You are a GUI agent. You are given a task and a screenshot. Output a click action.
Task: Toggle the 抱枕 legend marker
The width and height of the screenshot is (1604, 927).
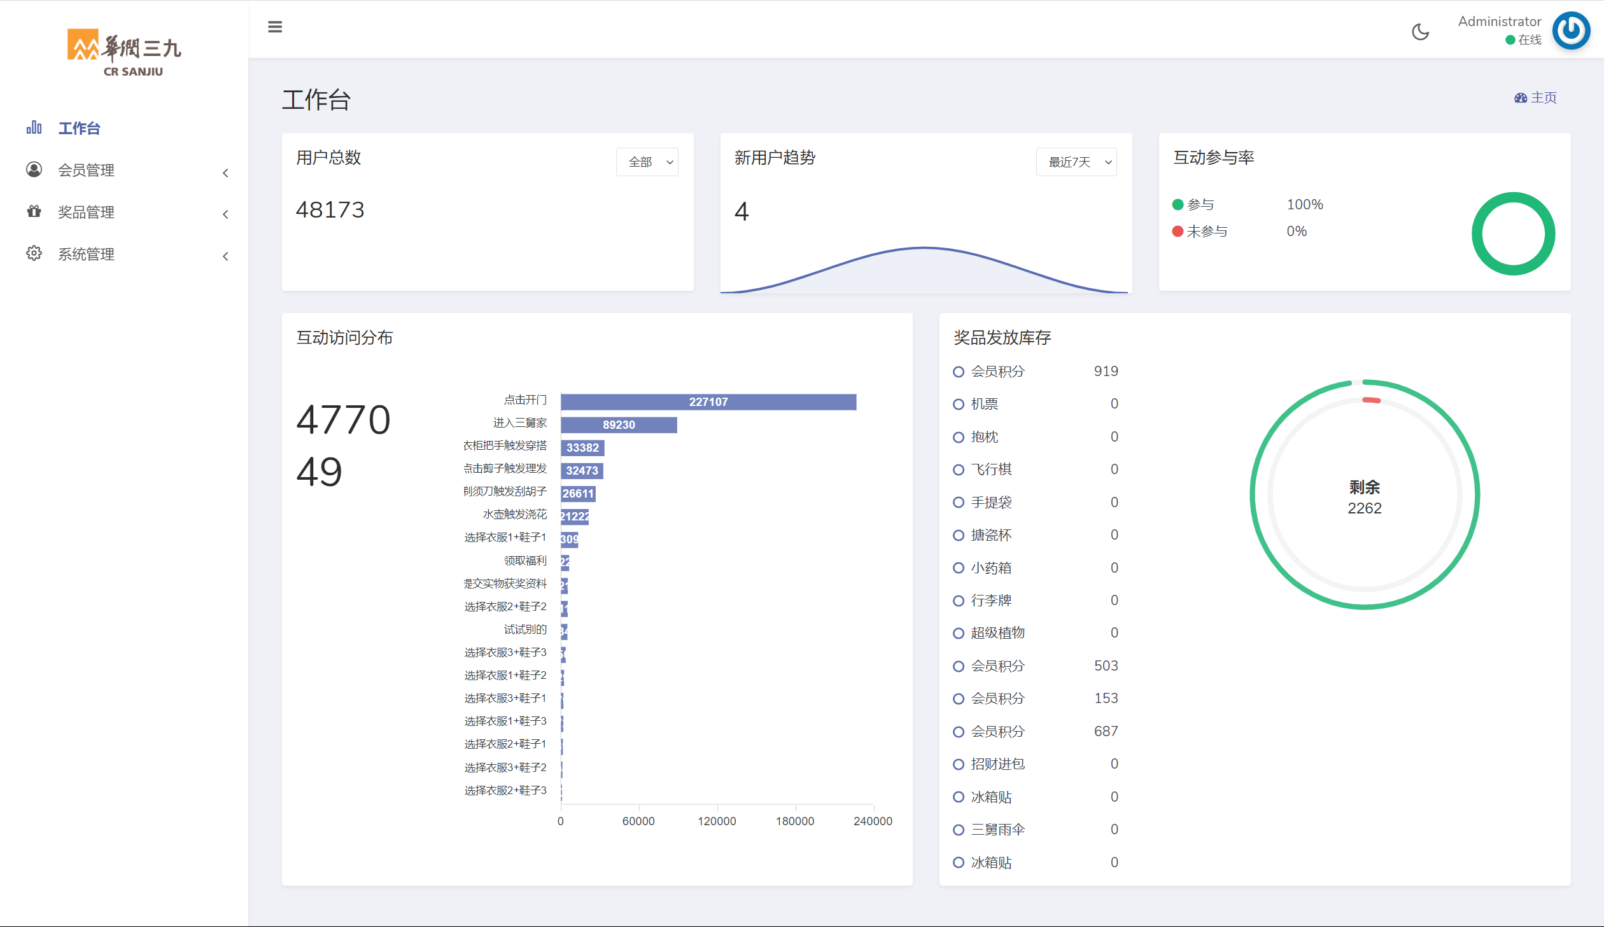click(958, 437)
